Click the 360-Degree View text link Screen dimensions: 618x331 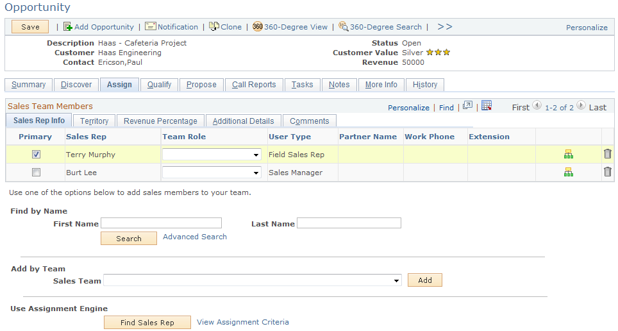click(296, 27)
